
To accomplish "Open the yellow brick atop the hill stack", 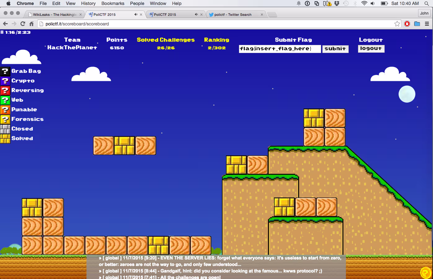I will 314,118.
